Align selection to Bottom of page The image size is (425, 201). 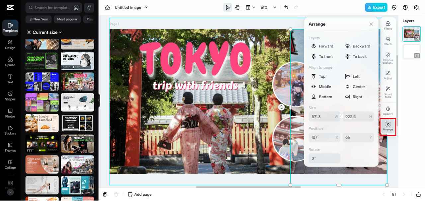tap(322, 97)
